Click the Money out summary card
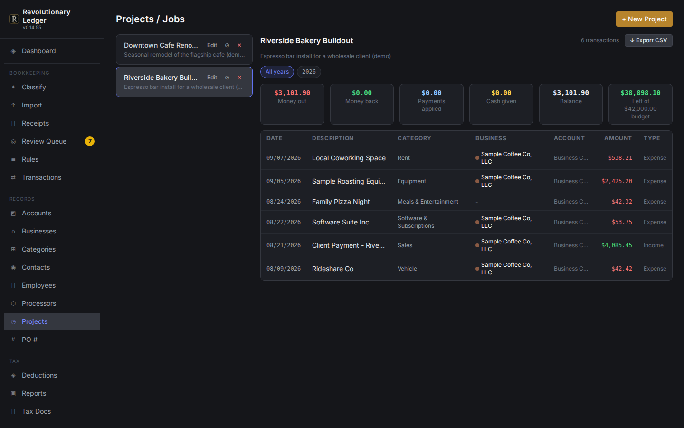Viewport: 684px width, 428px height. 292,104
